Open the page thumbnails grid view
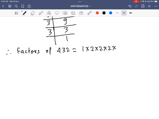Image resolution: width=159 pixels, height=119 pixels. click(10, 6)
